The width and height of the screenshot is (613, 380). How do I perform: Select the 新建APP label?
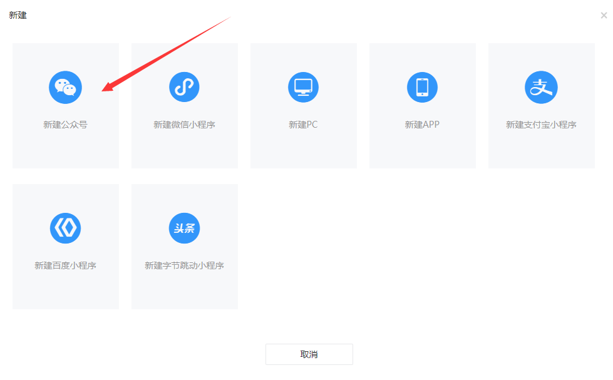click(422, 125)
